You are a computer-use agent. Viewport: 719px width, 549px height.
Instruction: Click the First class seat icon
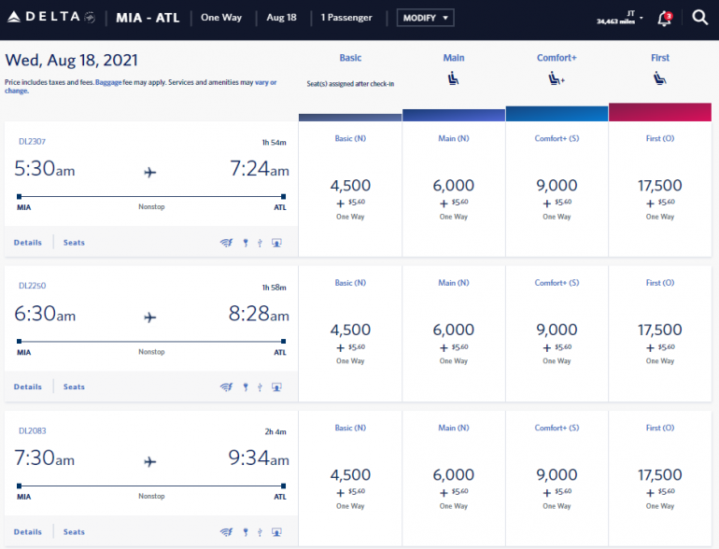click(659, 79)
